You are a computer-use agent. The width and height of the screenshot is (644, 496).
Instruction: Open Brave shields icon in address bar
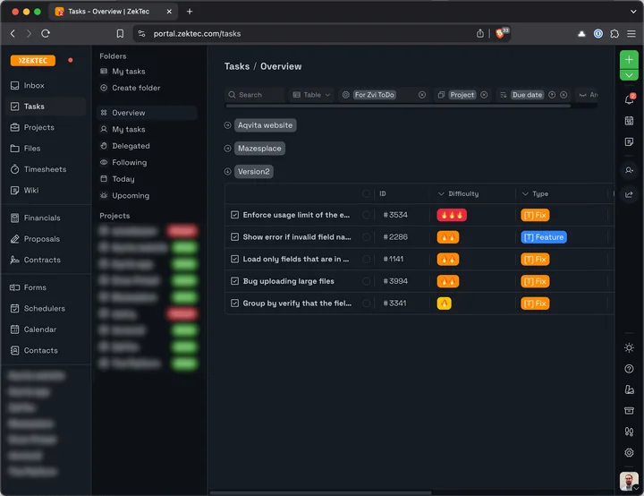coord(502,33)
